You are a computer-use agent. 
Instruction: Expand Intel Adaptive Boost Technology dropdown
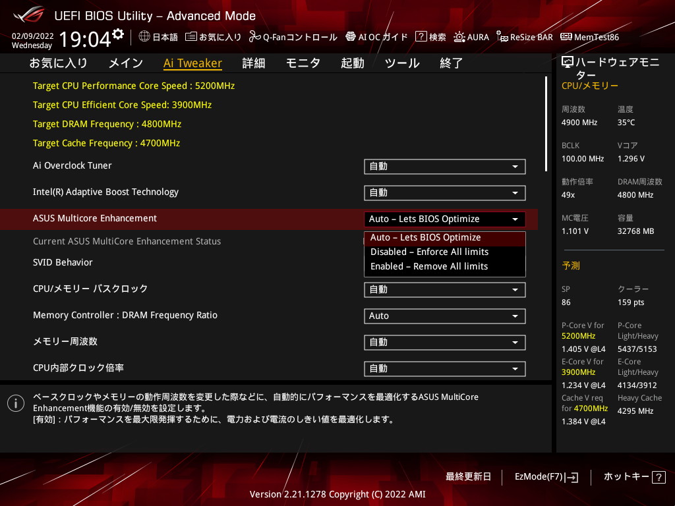coord(445,193)
